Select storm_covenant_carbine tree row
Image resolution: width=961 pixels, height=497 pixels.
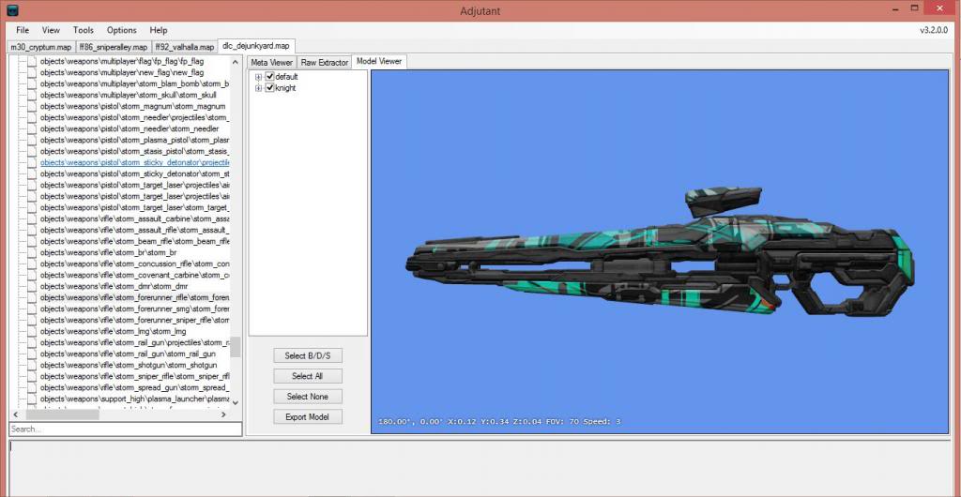pos(135,275)
